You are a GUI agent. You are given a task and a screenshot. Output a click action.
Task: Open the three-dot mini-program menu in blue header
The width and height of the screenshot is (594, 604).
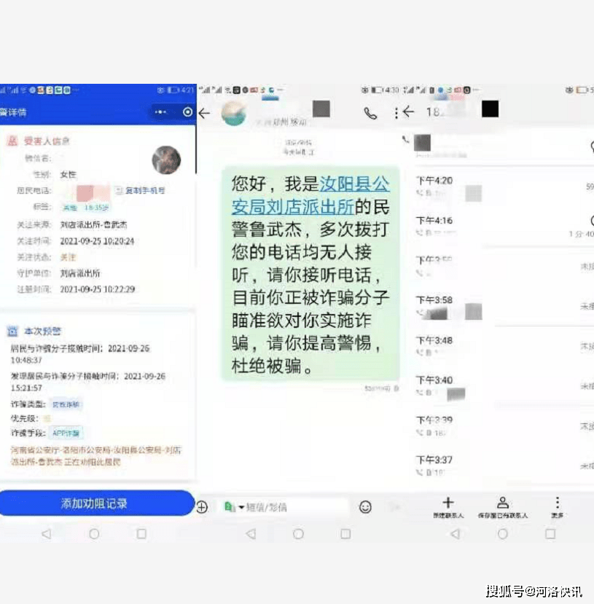click(x=160, y=112)
